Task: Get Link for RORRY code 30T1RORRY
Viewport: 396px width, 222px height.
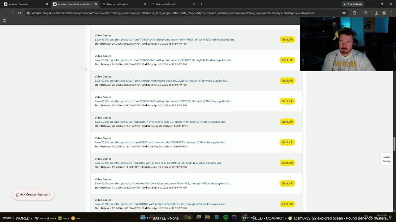Action: (x=287, y=122)
